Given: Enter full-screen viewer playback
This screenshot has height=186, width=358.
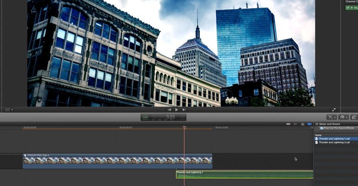Looking at the screenshot, I should 333,110.
